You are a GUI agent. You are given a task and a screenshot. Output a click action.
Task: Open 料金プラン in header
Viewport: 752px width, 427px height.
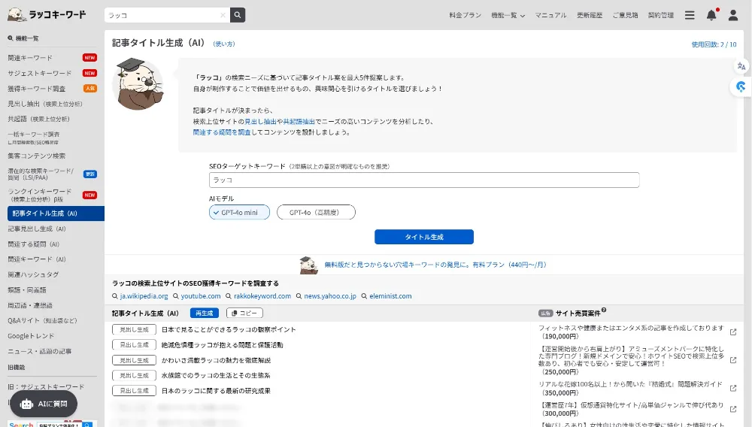[465, 15]
